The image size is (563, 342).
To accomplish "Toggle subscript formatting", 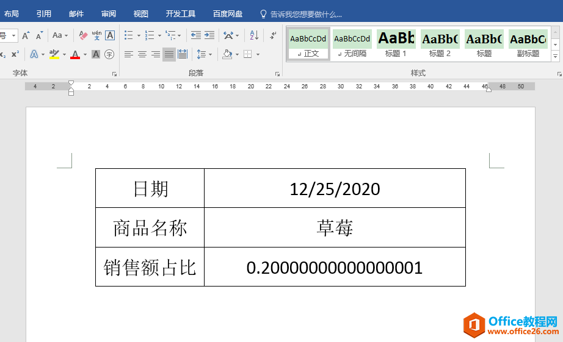I will [x=3, y=54].
